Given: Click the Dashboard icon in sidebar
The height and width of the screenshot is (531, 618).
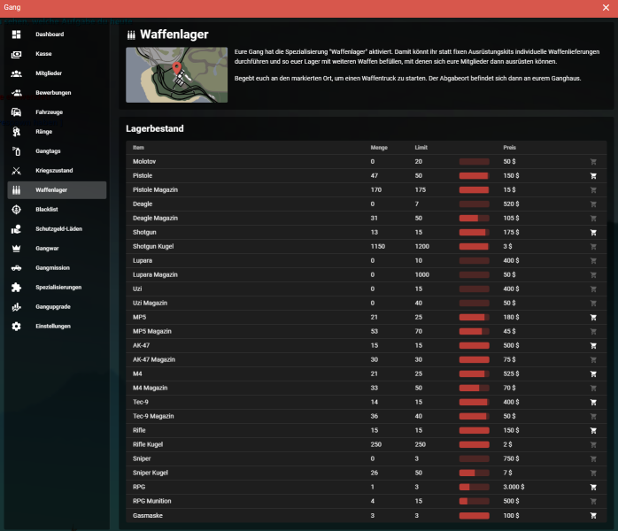Looking at the screenshot, I should tap(16, 35).
